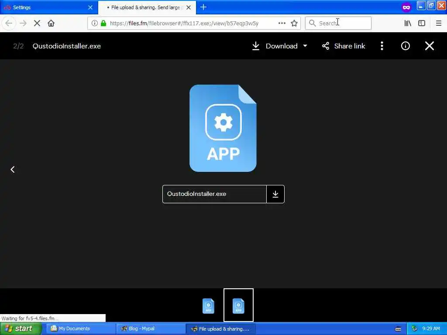The width and height of the screenshot is (447, 335).
Task: Expand the Download options arrow
Action: pyautogui.click(x=305, y=46)
